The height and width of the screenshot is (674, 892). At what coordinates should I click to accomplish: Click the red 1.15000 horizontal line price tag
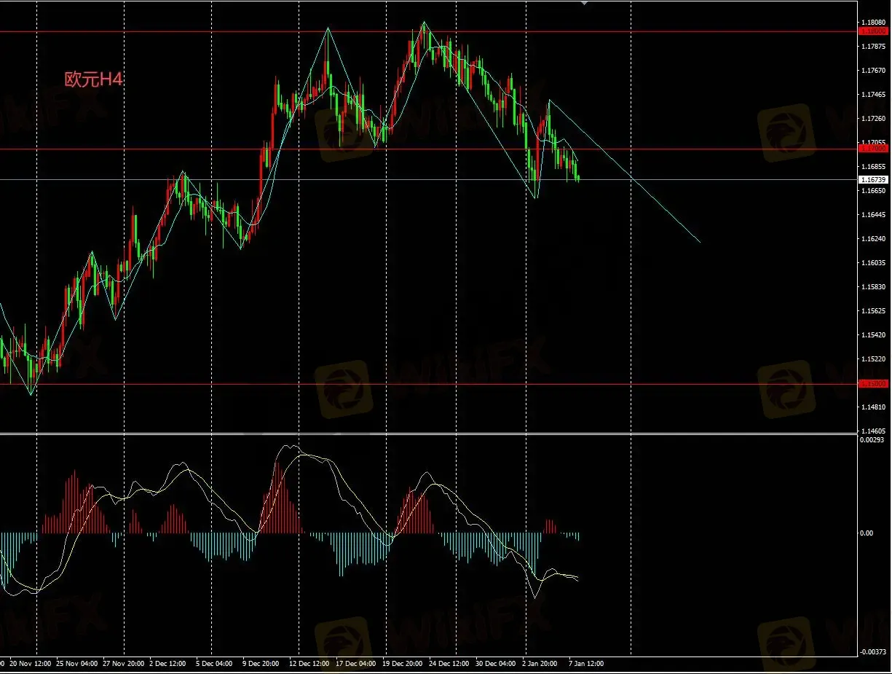pos(874,383)
